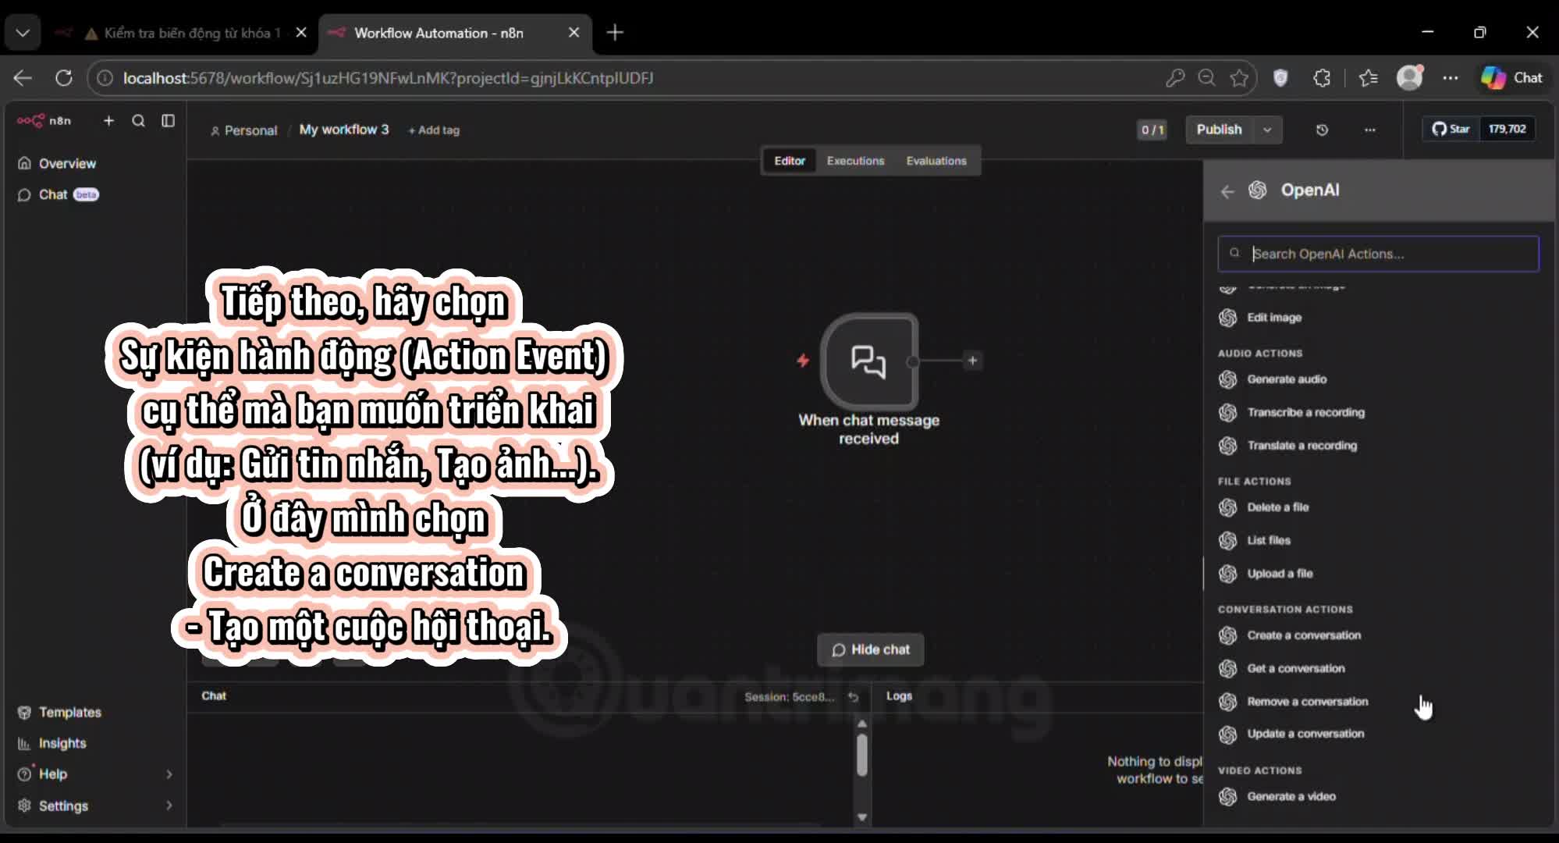The width and height of the screenshot is (1559, 843).
Task: Click the zoom out magnifier icon
Action: coord(1206,78)
